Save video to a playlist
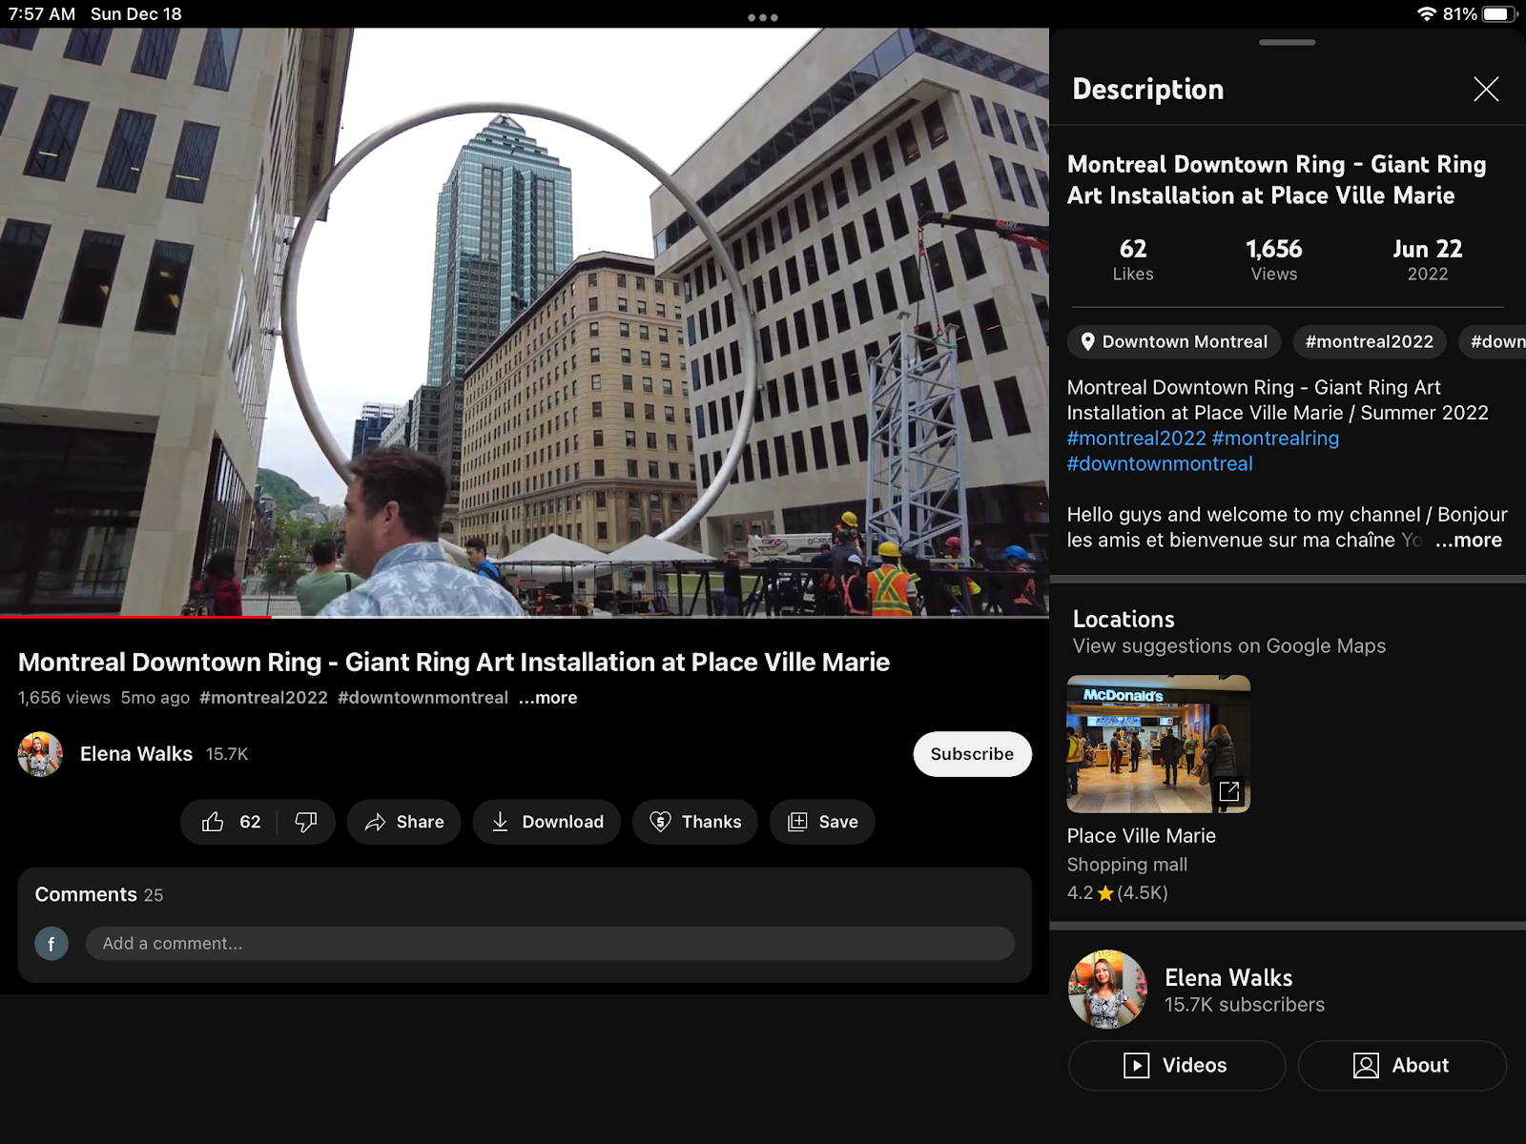 click(822, 822)
